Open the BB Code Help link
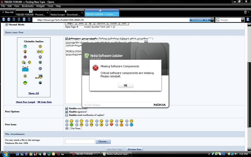Image resolution: width=251 pixels, height=157 pixels. tap(45, 102)
